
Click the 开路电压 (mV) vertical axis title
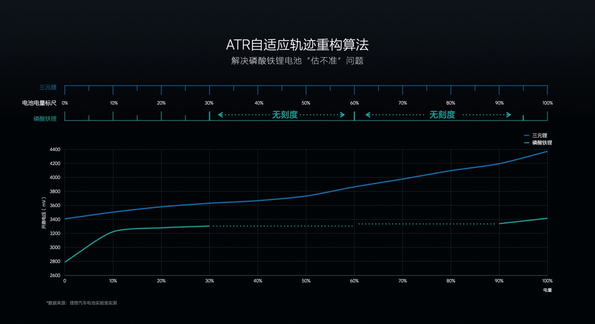(x=44, y=213)
